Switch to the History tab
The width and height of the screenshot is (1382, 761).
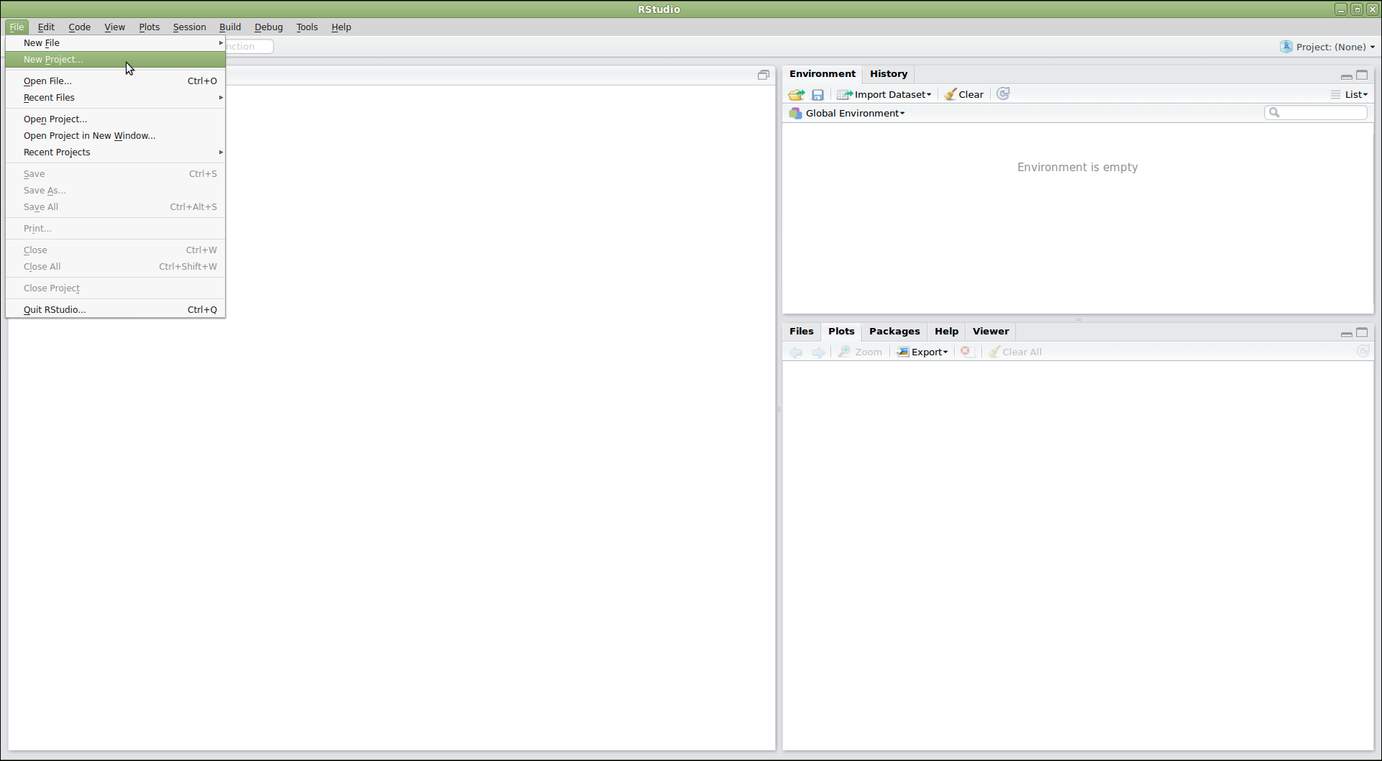888,74
